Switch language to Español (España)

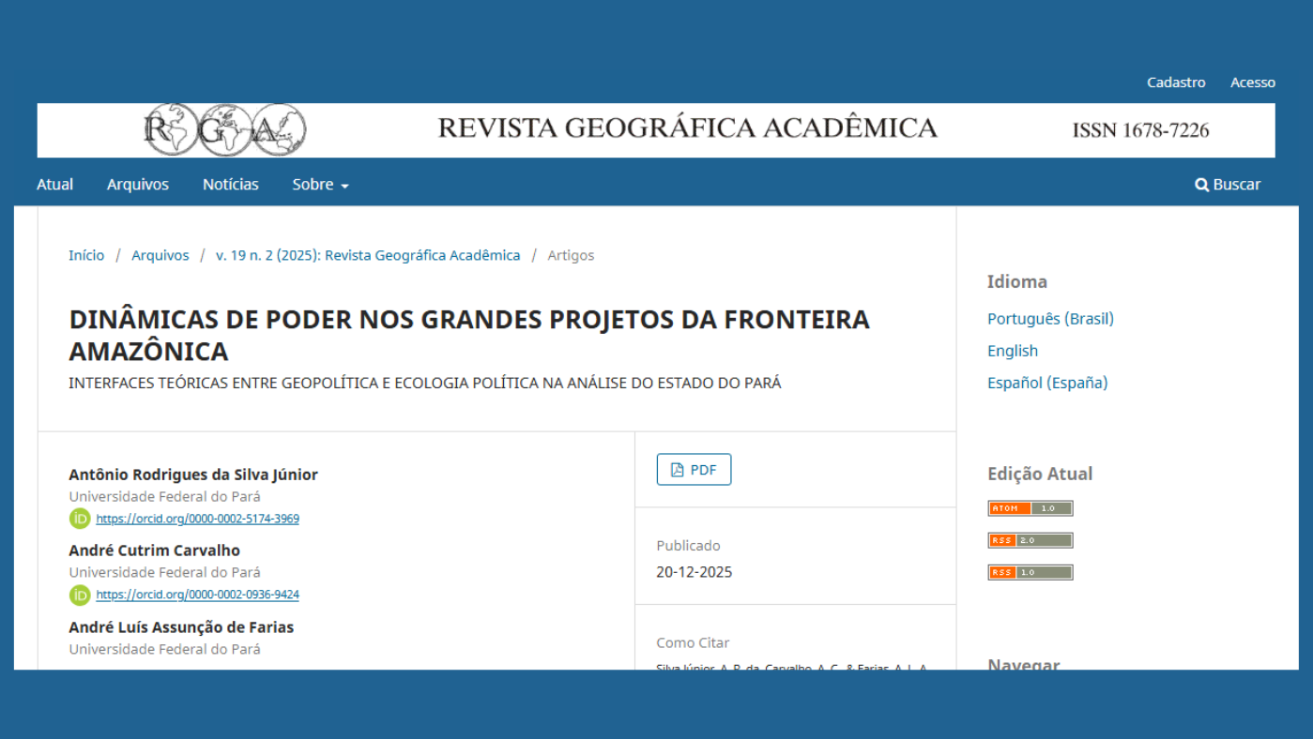(x=1046, y=383)
